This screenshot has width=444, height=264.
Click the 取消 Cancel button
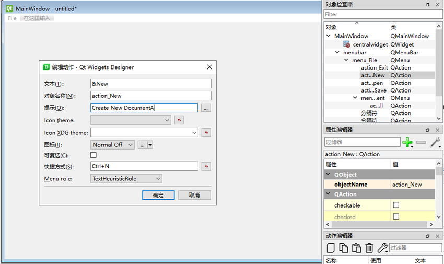click(194, 195)
